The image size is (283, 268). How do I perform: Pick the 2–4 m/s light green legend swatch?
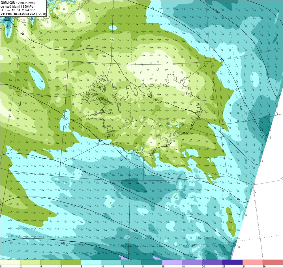(x=30, y=262)
